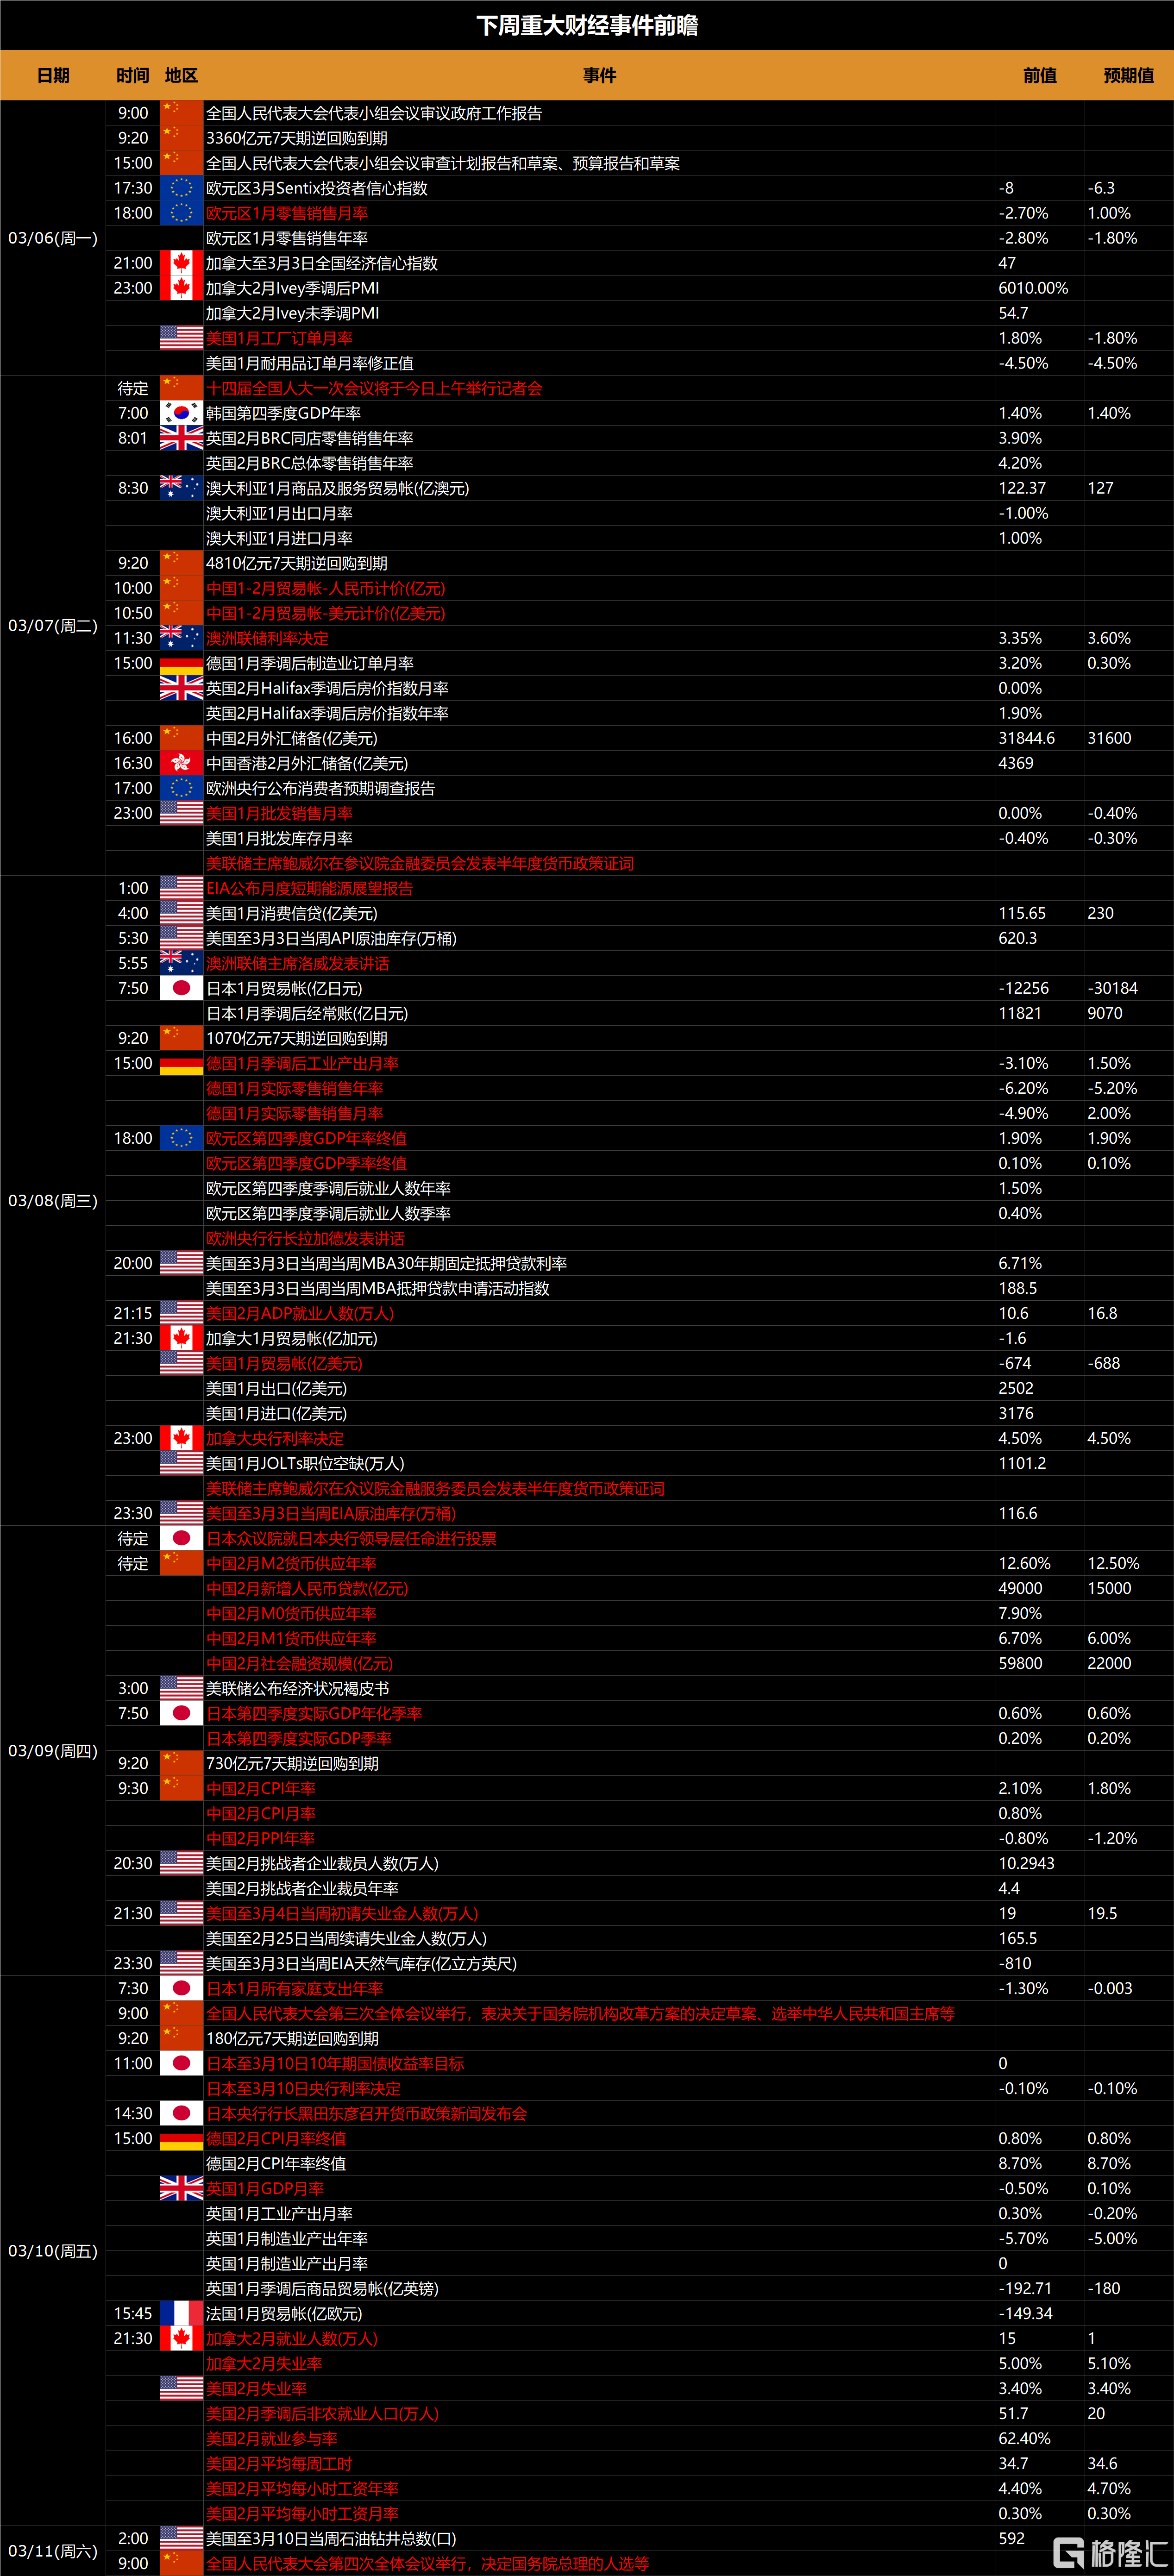This screenshot has height=2576, width=1174.
Task: Click the UK flag next to 英国2月Halifax季调后房价指数月率
Action: [181, 688]
